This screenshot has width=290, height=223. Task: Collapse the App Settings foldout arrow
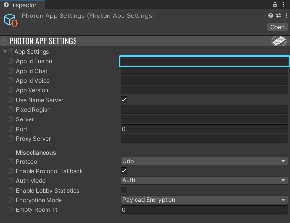coord(5,52)
